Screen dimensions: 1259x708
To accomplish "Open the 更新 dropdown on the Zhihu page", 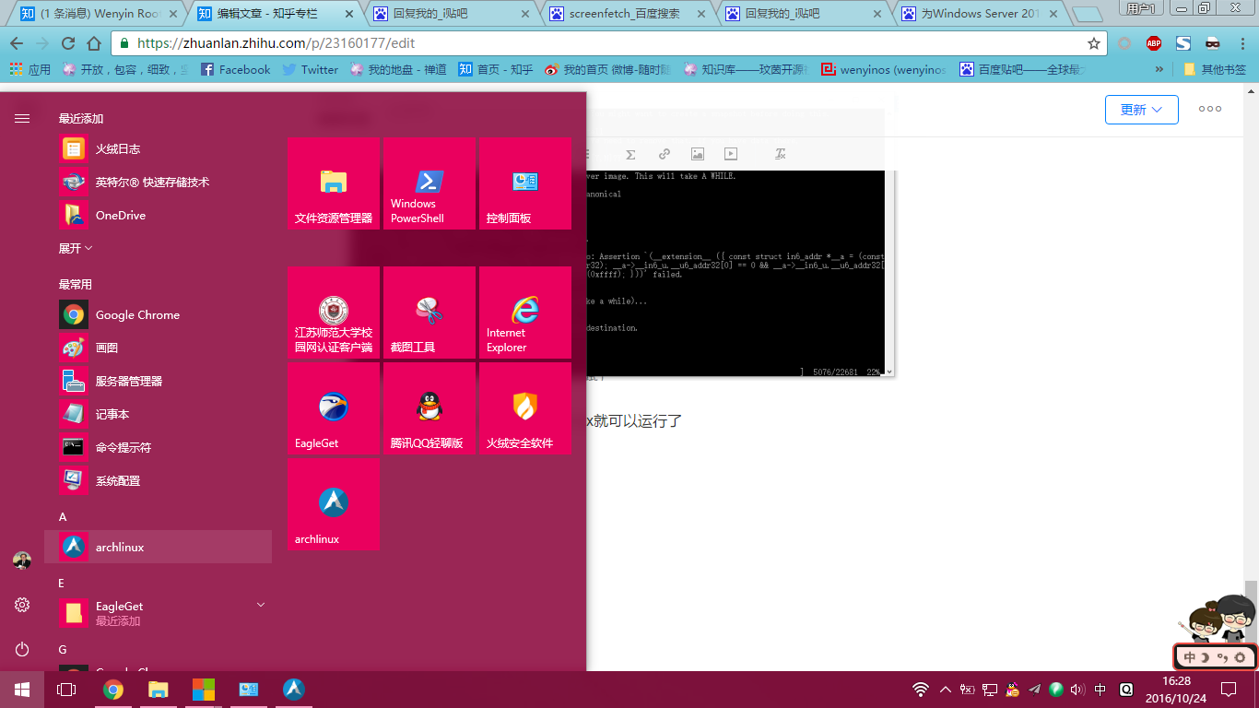I will (1141, 109).
